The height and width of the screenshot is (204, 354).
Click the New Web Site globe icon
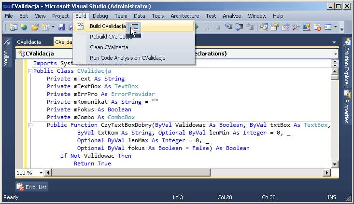24,27
